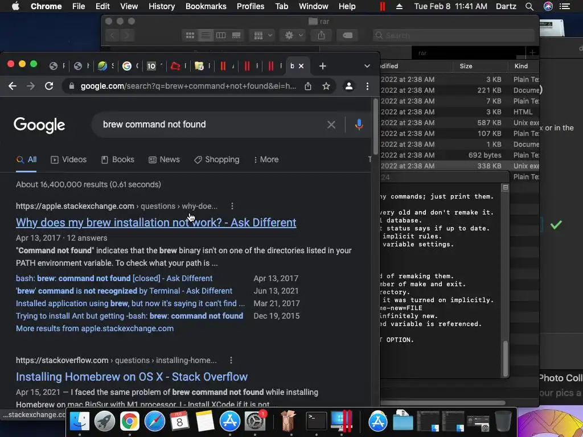583x437 pixels.
Task: Open 'Installing Homebrew on OS X' result
Action: tap(132, 377)
